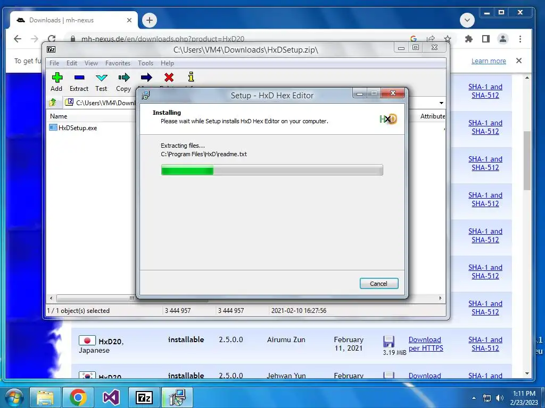This screenshot has height=408, width=545.
Task: Open Chrome extensions puzzle icon
Action: [469, 39]
